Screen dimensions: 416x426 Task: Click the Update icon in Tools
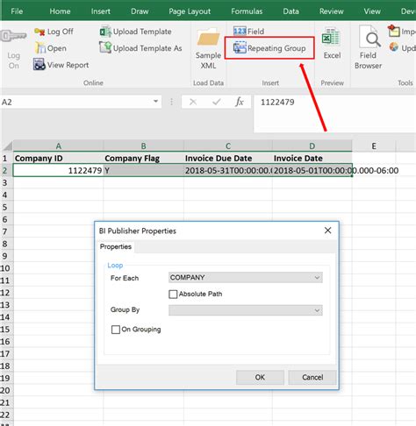pos(394,47)
